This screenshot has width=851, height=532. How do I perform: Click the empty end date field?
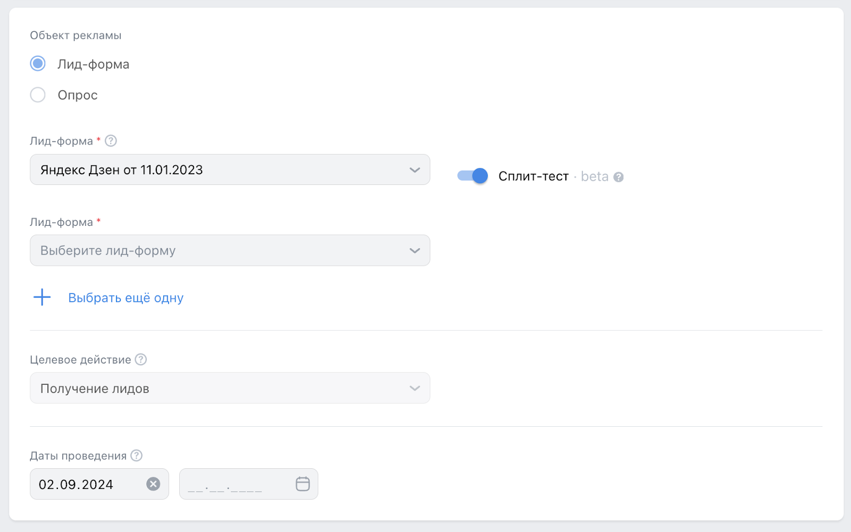click(x=248, y=484)
